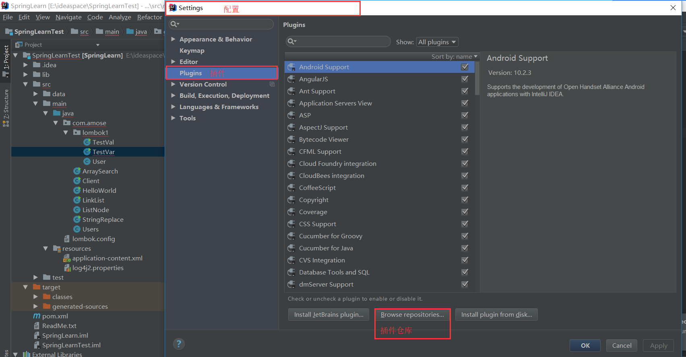
Task: Click the HelloWorld class icon
Action: pos(77,190)
